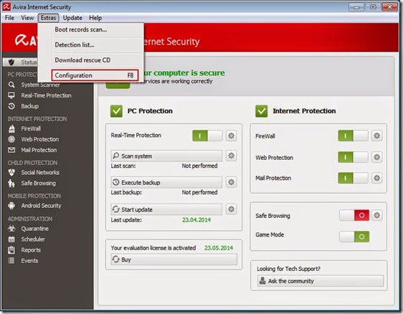The width and height of the screenshot is (403, 314).
Task: Toggle the Web Protection switch
Action: click(353, 157)
